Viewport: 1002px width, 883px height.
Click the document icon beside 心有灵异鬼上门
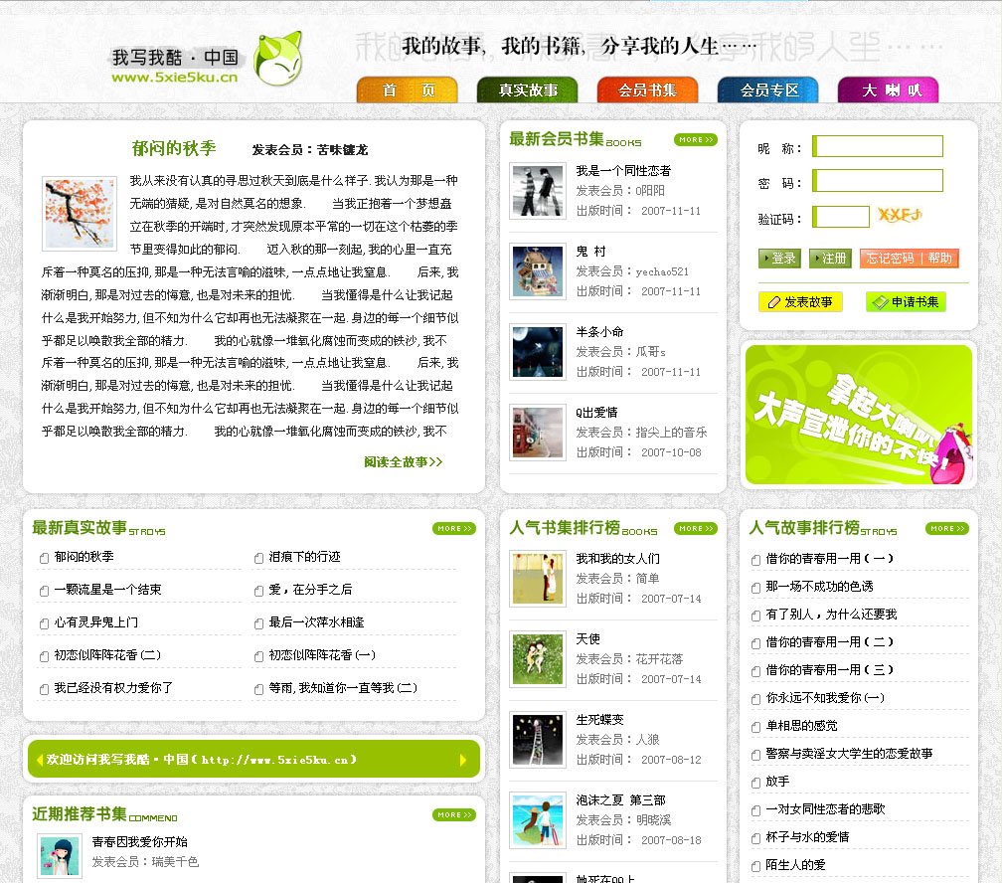(44, 623)
